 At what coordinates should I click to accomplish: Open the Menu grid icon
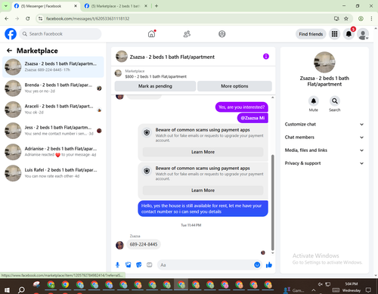coord(334,34)
